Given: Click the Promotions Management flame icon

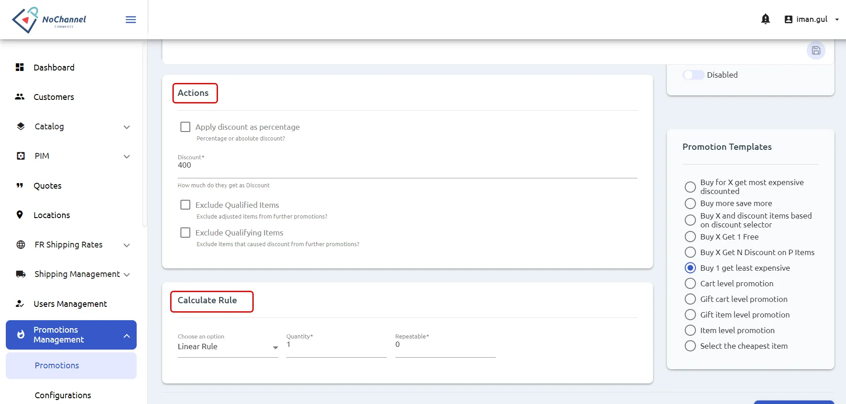Looking at the screenshot, I should [21, 334].
